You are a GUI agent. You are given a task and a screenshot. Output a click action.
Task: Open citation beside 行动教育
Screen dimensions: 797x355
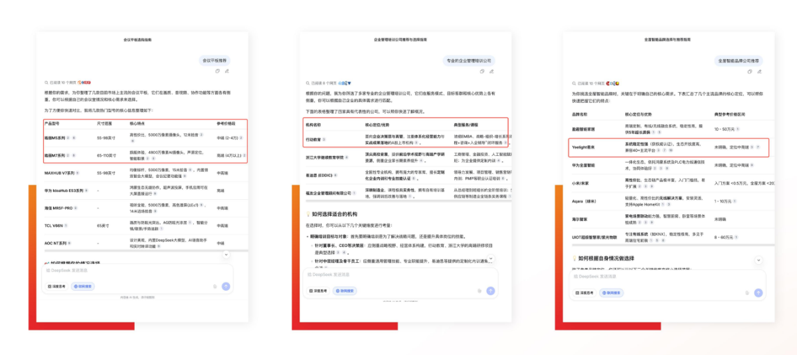[323, 140]
